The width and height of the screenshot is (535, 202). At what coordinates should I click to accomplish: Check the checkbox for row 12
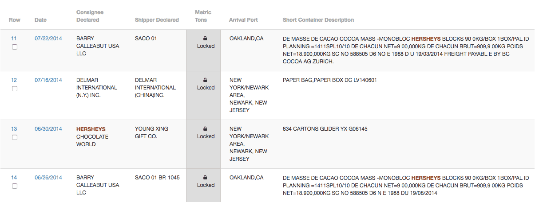point(14,89)
